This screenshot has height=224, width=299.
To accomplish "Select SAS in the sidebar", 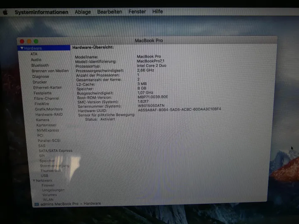I will pos(42,146).
